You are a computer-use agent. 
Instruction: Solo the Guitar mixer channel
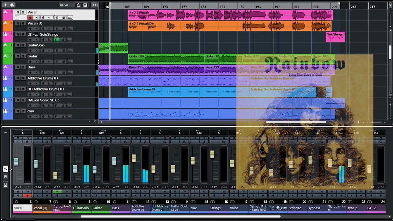click(106, 138)
